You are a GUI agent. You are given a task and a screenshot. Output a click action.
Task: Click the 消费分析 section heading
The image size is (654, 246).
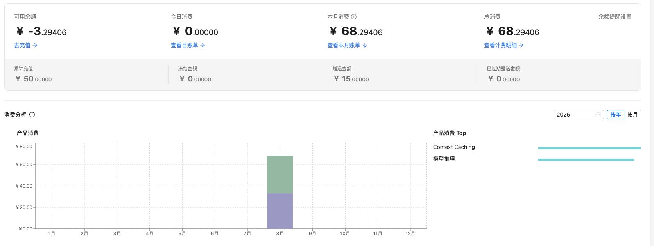pyautogui.click(x=15, y=115)
